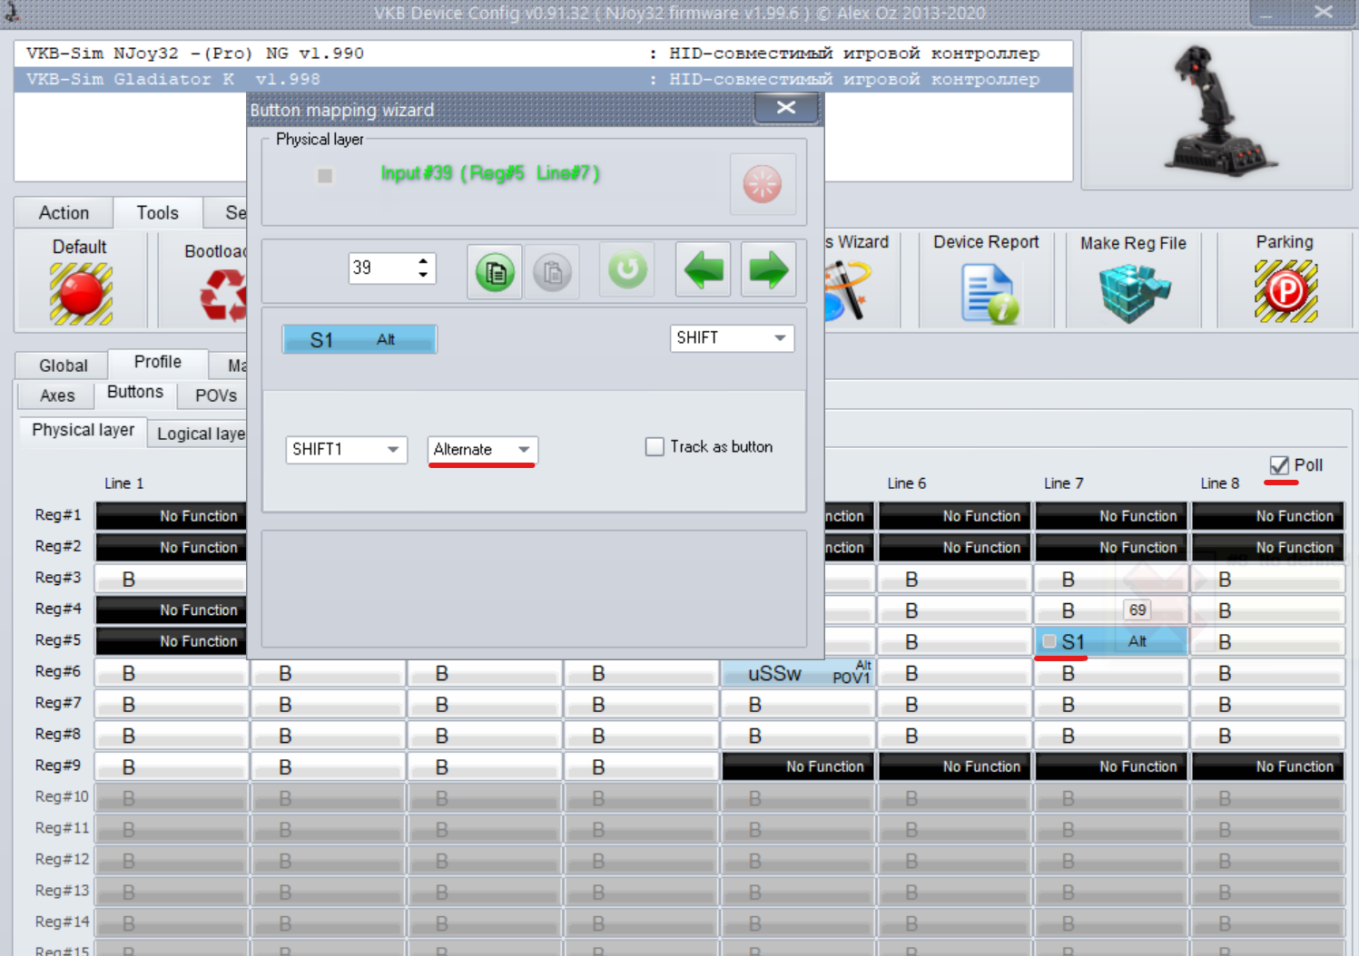
Task: Click the Line 8 column header
Action: 1219,483
